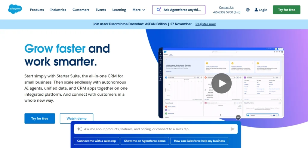Click the sparkle icon in chat input
The image size is (308, 148).
[x=79, y=129]
